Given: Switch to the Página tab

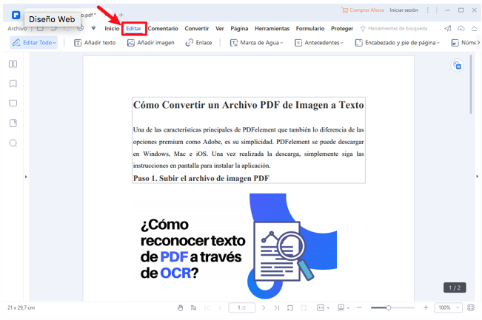Looking at the screenshot, I should tap(239, 29).
